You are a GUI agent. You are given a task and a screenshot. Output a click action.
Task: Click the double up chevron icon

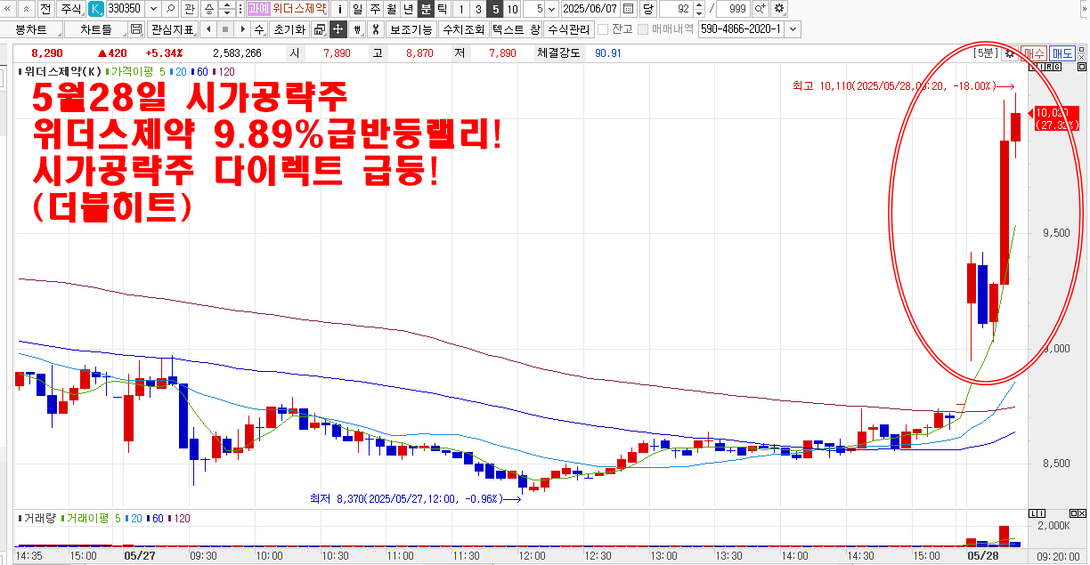25,9
